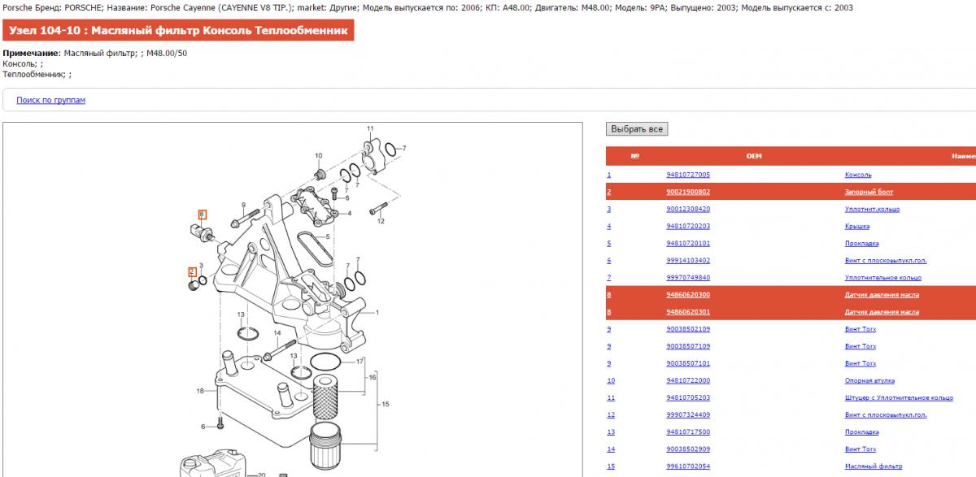Image resolution: width=976 pixels, height=477 pixels.
Task: Select row number 10 link in table
Action: tap(611, 380)
